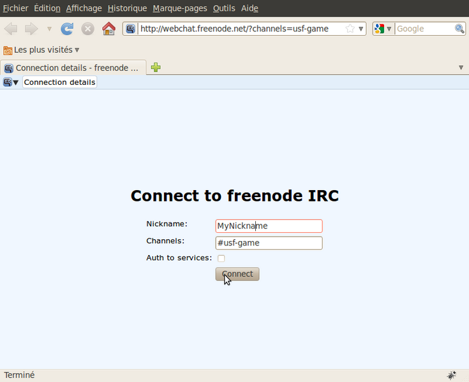Go back with the Back arrow

pyautogui.click(x=11, y=29)
